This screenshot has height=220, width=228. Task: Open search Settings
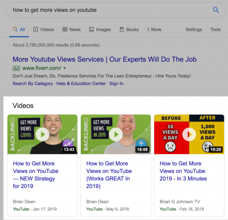[x=194, y=29]
